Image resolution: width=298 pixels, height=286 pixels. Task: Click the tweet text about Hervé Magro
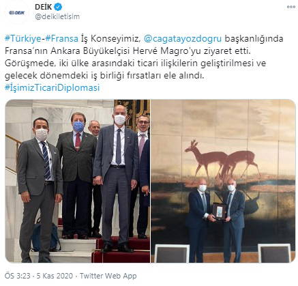pyautogui.click(x=128, y=51)
